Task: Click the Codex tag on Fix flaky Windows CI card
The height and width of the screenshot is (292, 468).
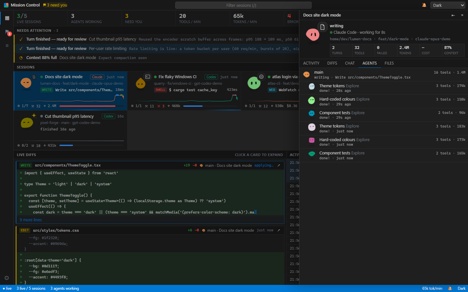Action: tap(211, 77)
